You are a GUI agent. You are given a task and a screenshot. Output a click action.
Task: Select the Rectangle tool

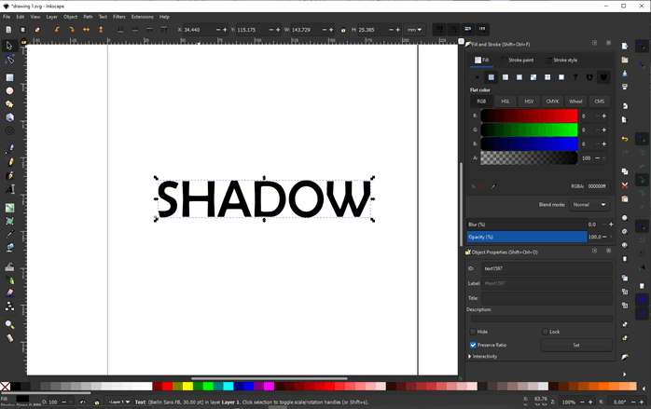(x=9, y=77)
